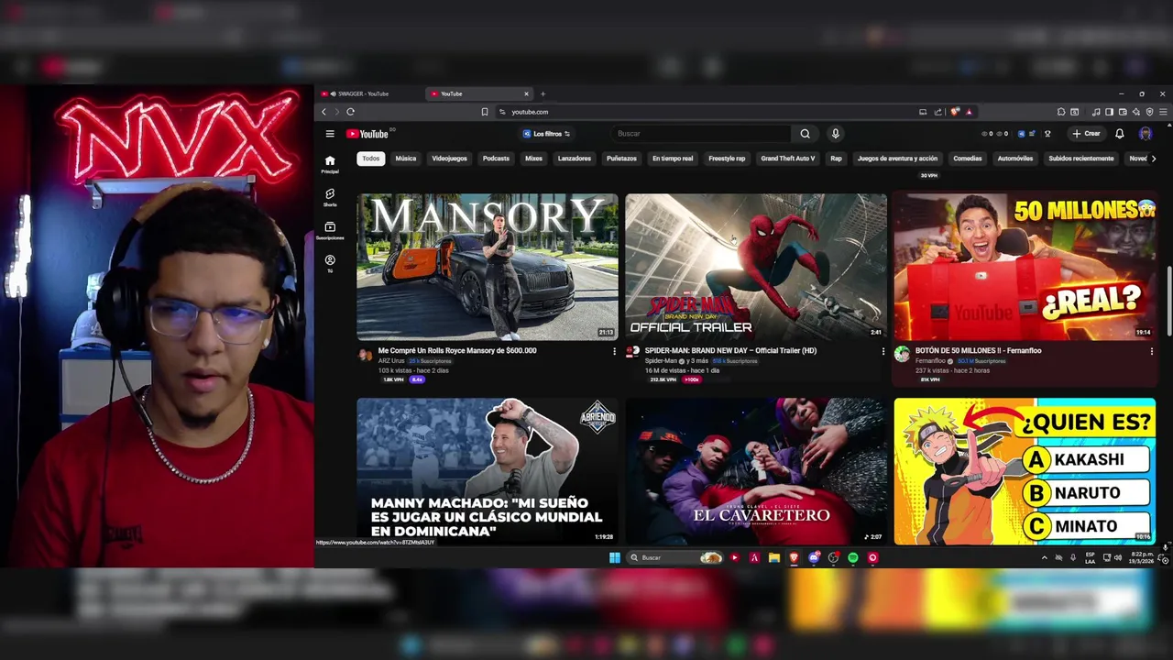Open Shorts in the sidebar
Viewport: 1173px width, 660px height.
coord(330,197)
